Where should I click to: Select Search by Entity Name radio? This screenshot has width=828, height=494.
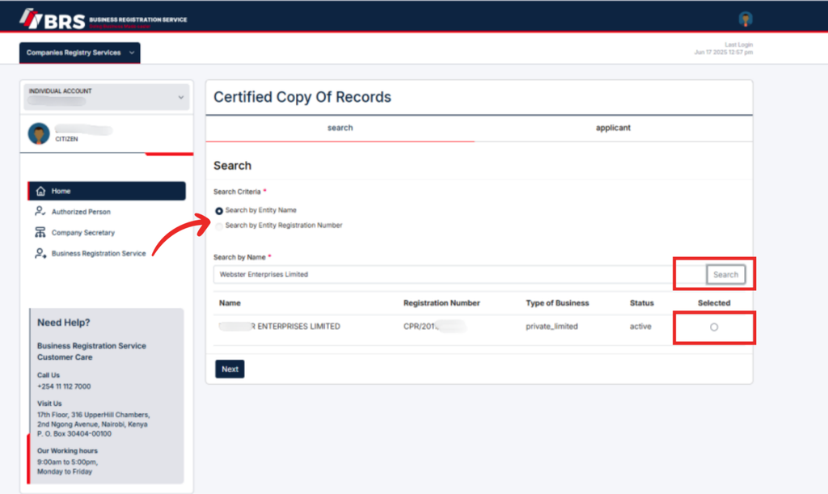coord(218,210)
